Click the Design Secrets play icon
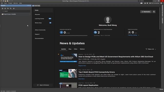 (x=61, y=32)
